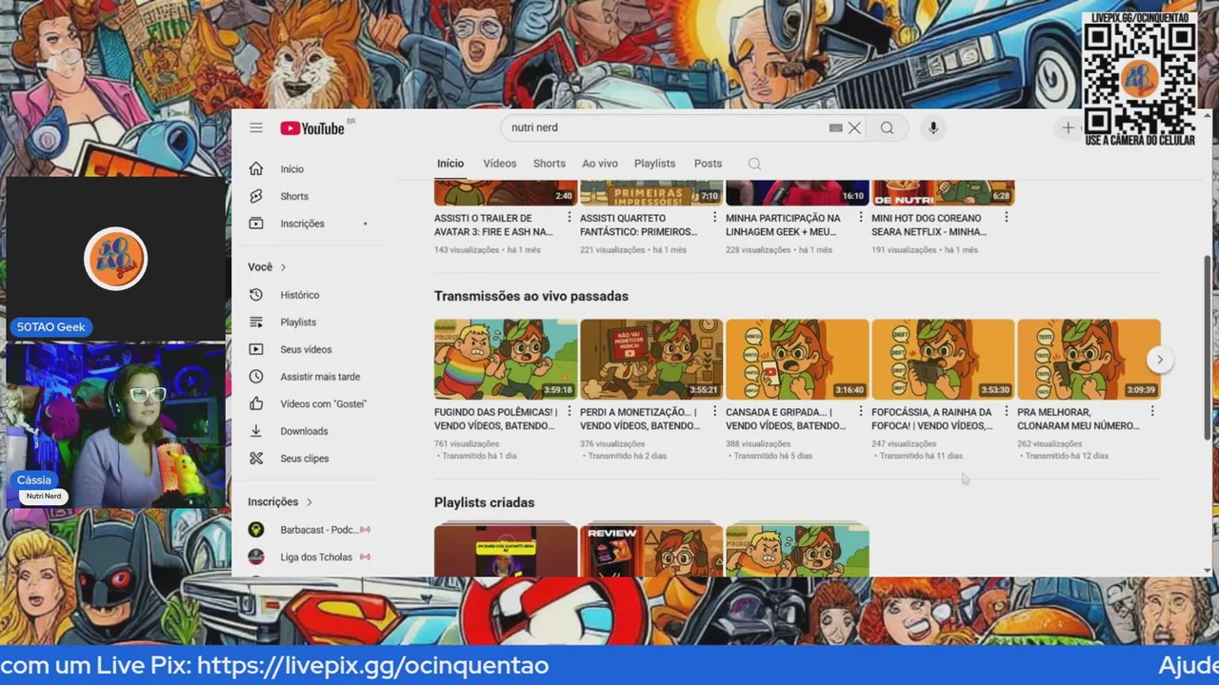This screenshot has width=1219, height=685.
Task: Show next past live streams with arrow
Action: (1159, 359)
